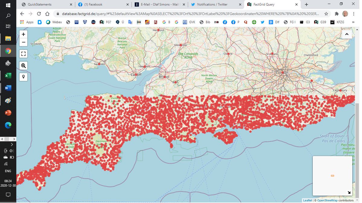Select the location marker tool on the map
Image resolution: width=362 pixels, height=203 pixels.
tap(23, 77)
